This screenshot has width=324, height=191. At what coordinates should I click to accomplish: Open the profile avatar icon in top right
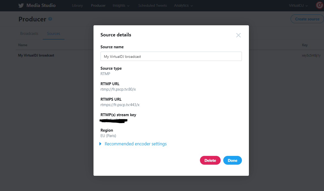click(320, 5)
